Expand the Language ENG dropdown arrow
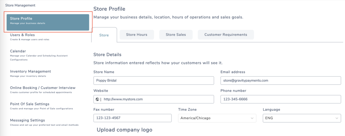 337,118
